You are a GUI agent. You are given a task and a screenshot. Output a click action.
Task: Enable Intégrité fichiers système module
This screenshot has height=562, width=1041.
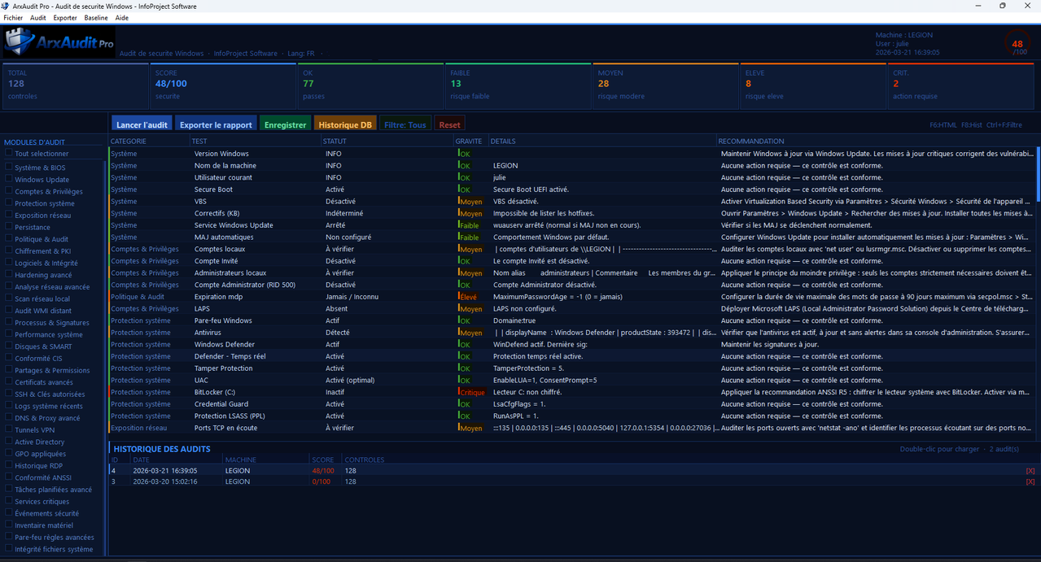(x=9, y=549)
